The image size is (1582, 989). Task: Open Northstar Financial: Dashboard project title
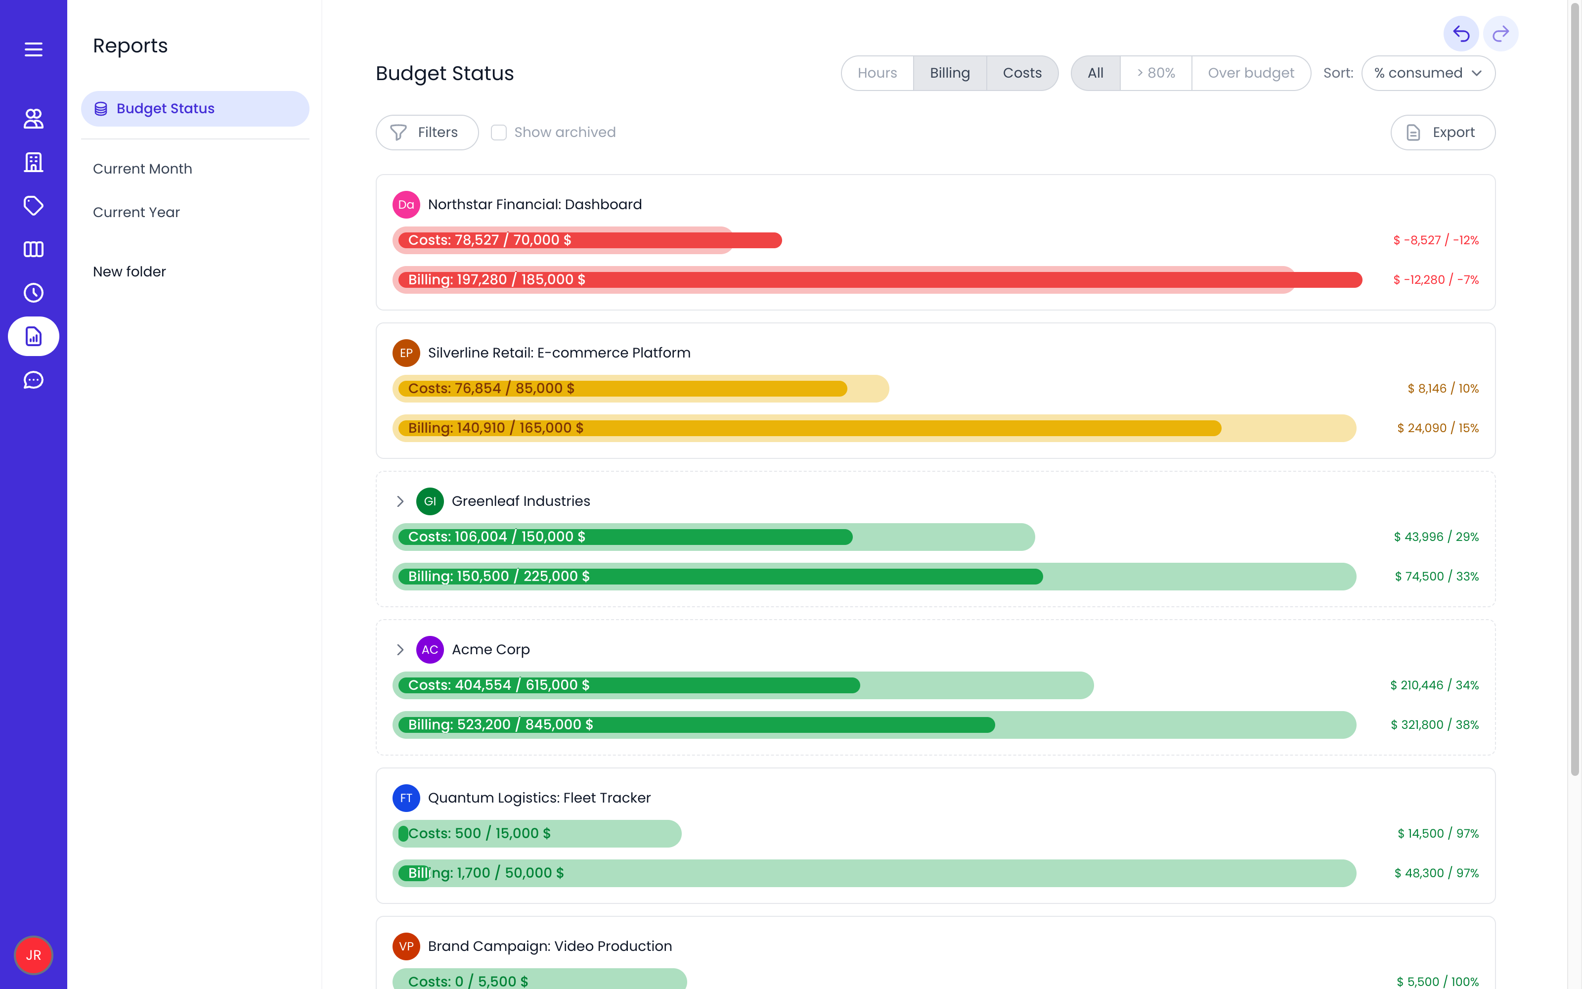(x=535, y=205)
